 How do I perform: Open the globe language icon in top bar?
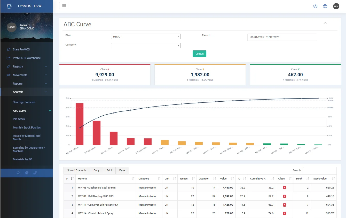tap(325, 6)
